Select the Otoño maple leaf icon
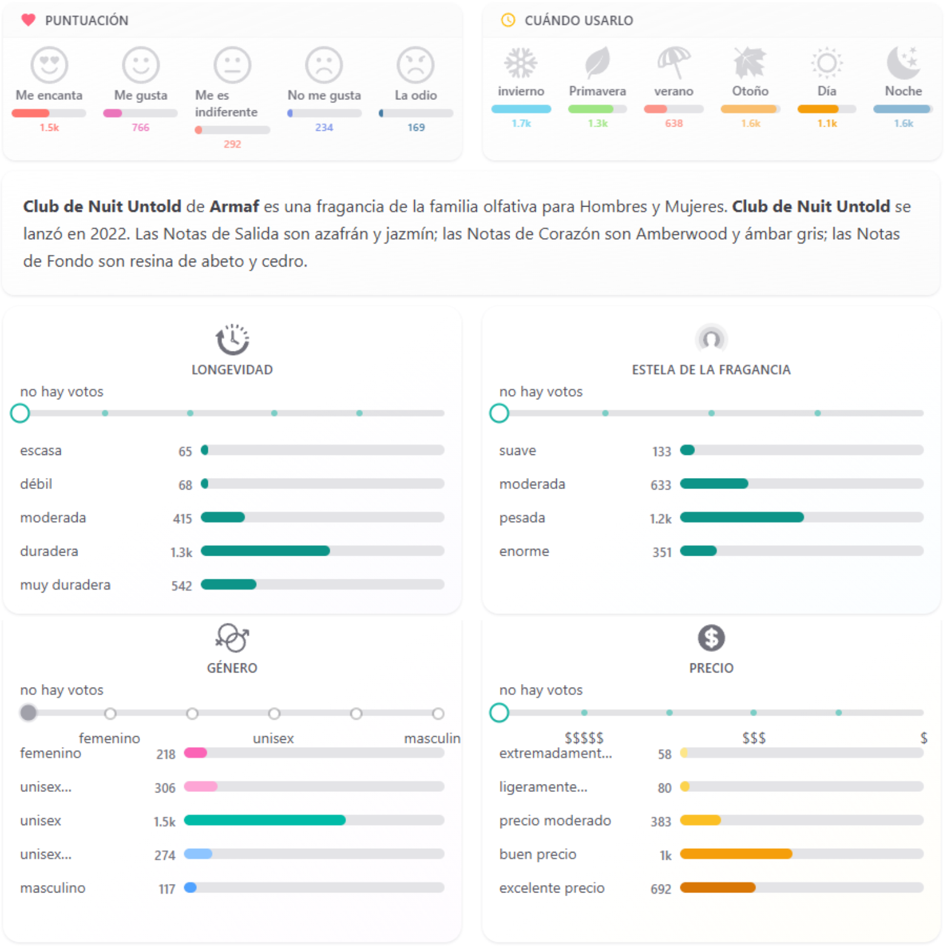 click(749, 63)
